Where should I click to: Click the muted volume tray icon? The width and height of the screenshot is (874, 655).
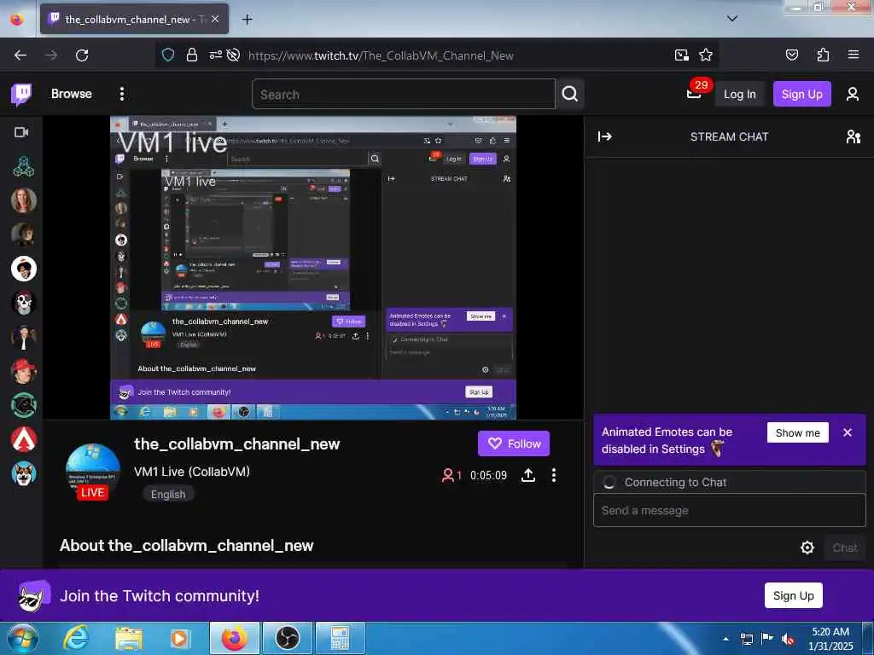click(788, 639)
